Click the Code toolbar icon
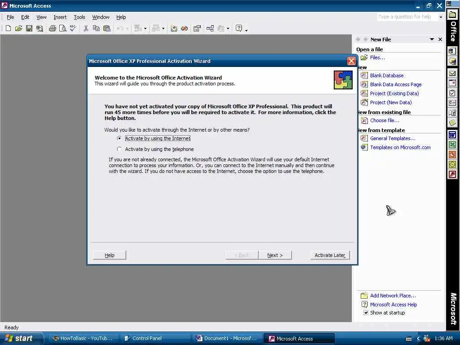 point(174,28)
